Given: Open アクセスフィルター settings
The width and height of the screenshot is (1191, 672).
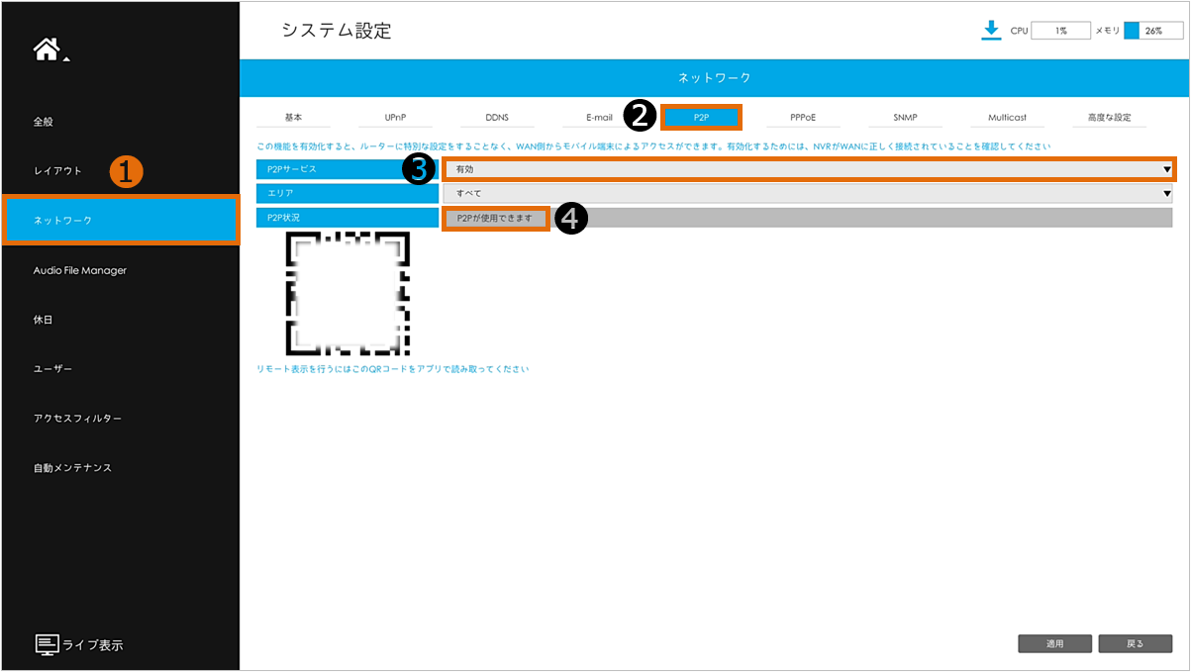Looking at the screenshot, I should (78, 419).
